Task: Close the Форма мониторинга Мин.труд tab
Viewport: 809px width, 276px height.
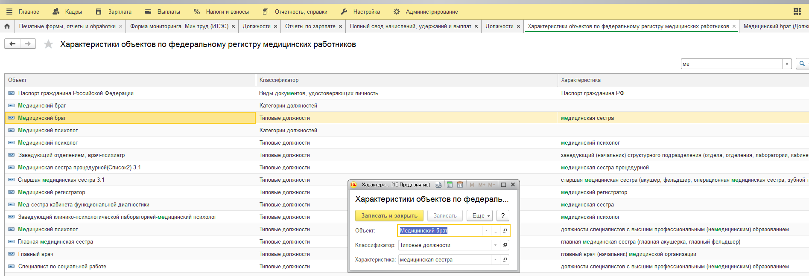Action: (x=233, y=26)
